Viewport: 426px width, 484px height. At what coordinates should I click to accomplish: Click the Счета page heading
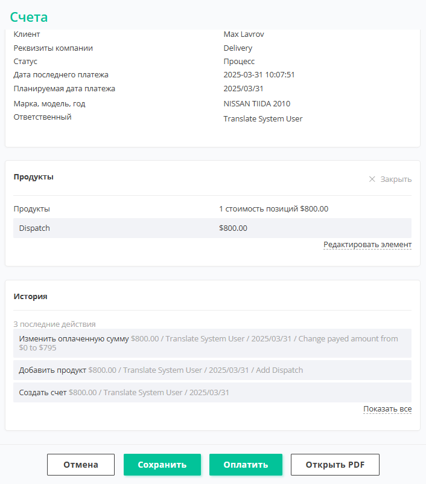click(x=29, y=17)
